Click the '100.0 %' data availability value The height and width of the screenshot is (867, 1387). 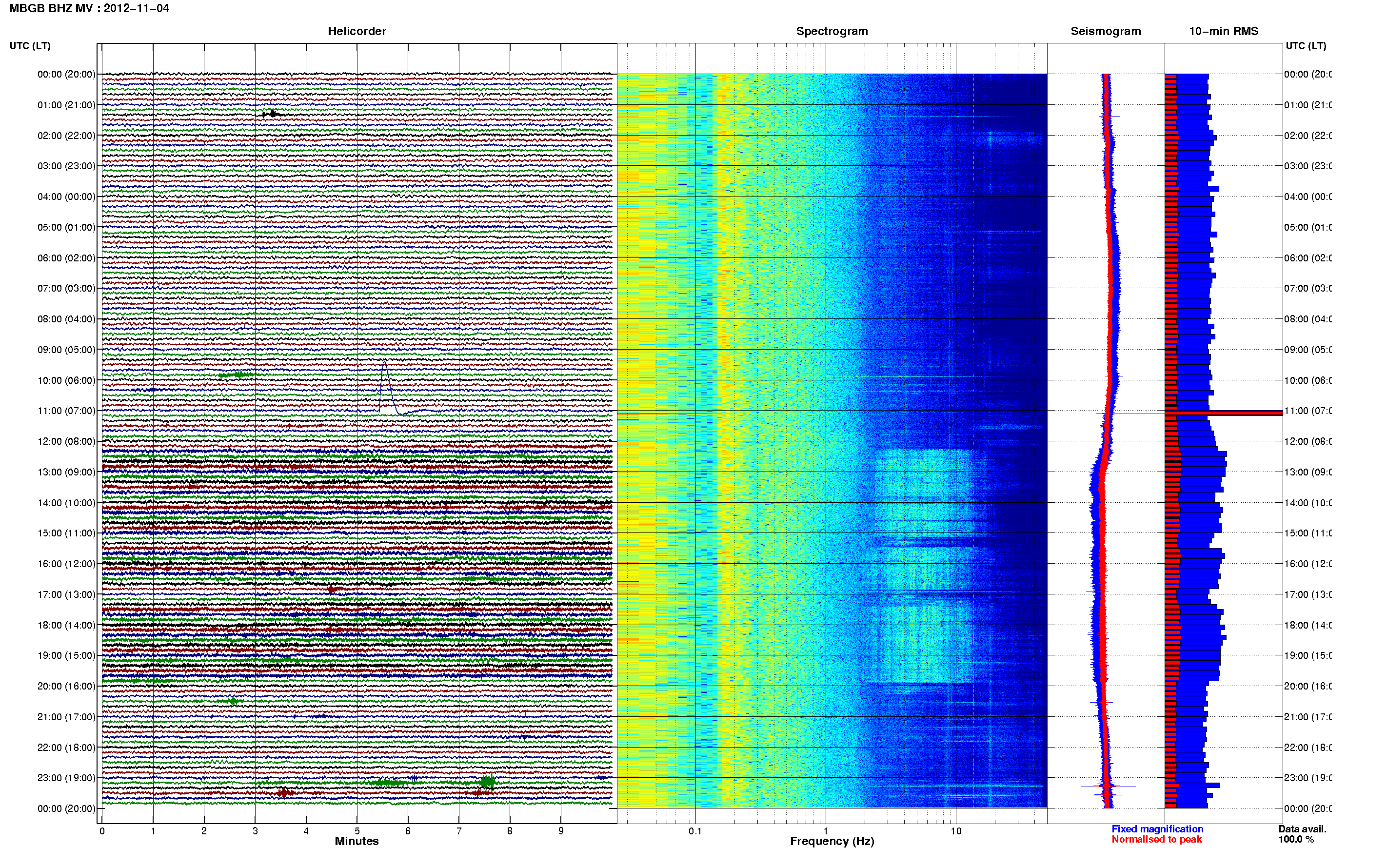pyautogui.click(x=1295, y=840)
